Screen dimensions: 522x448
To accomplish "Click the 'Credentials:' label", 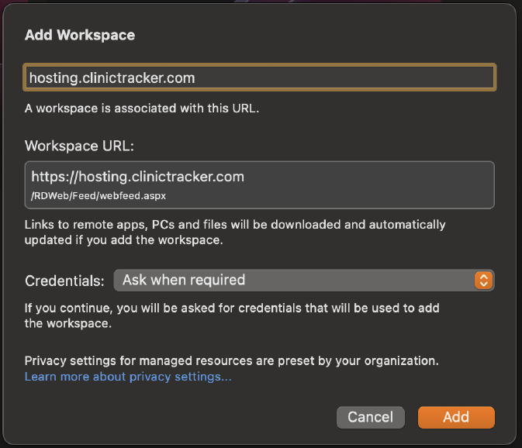I will (x=64, y=281).
